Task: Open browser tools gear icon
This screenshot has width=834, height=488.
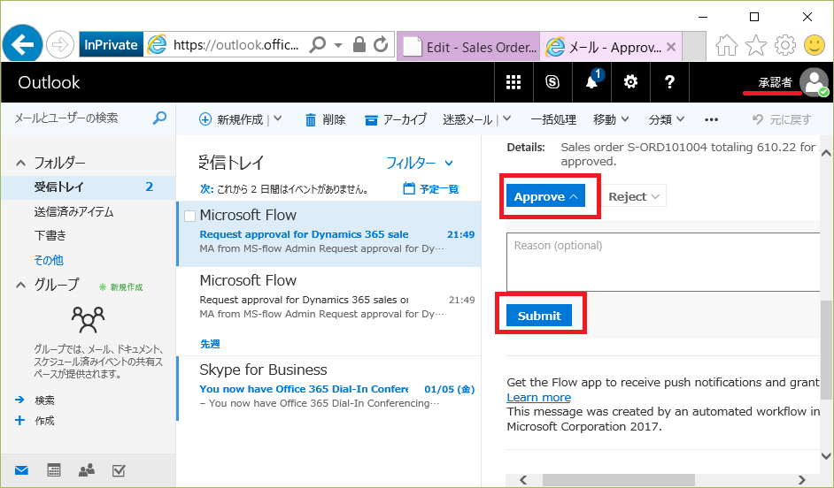Action: tap(785, 46)
